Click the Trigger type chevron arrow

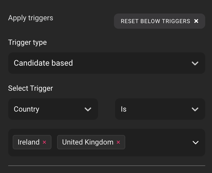click(195, 63)
